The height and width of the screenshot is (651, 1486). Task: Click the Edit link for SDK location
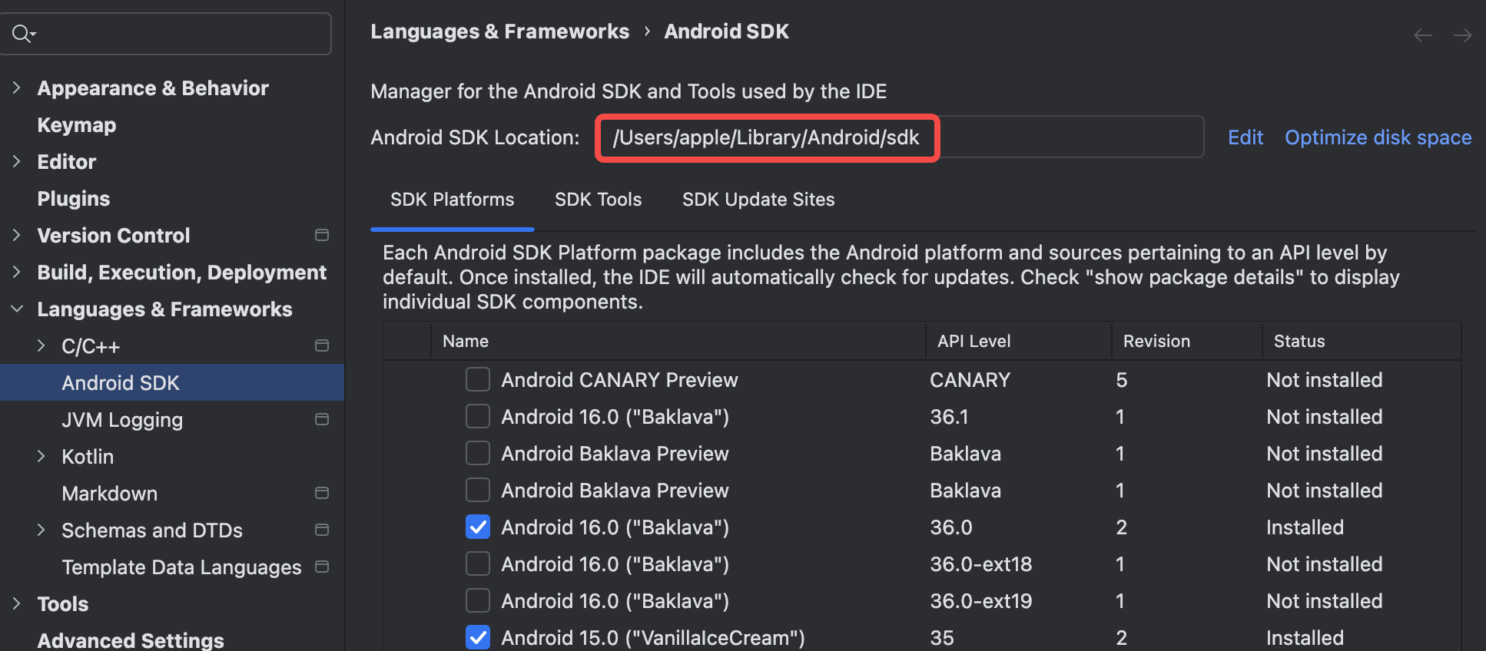coord(1246,137)
